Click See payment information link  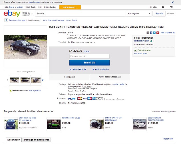click(x=115, y=99)
